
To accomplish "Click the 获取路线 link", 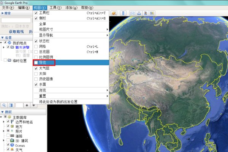I will coord(16,32).
